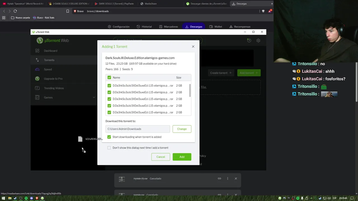Screen dimensions: 358x201
Task: Open more options for Hytale (1).rar
Action: pos(228,179)
